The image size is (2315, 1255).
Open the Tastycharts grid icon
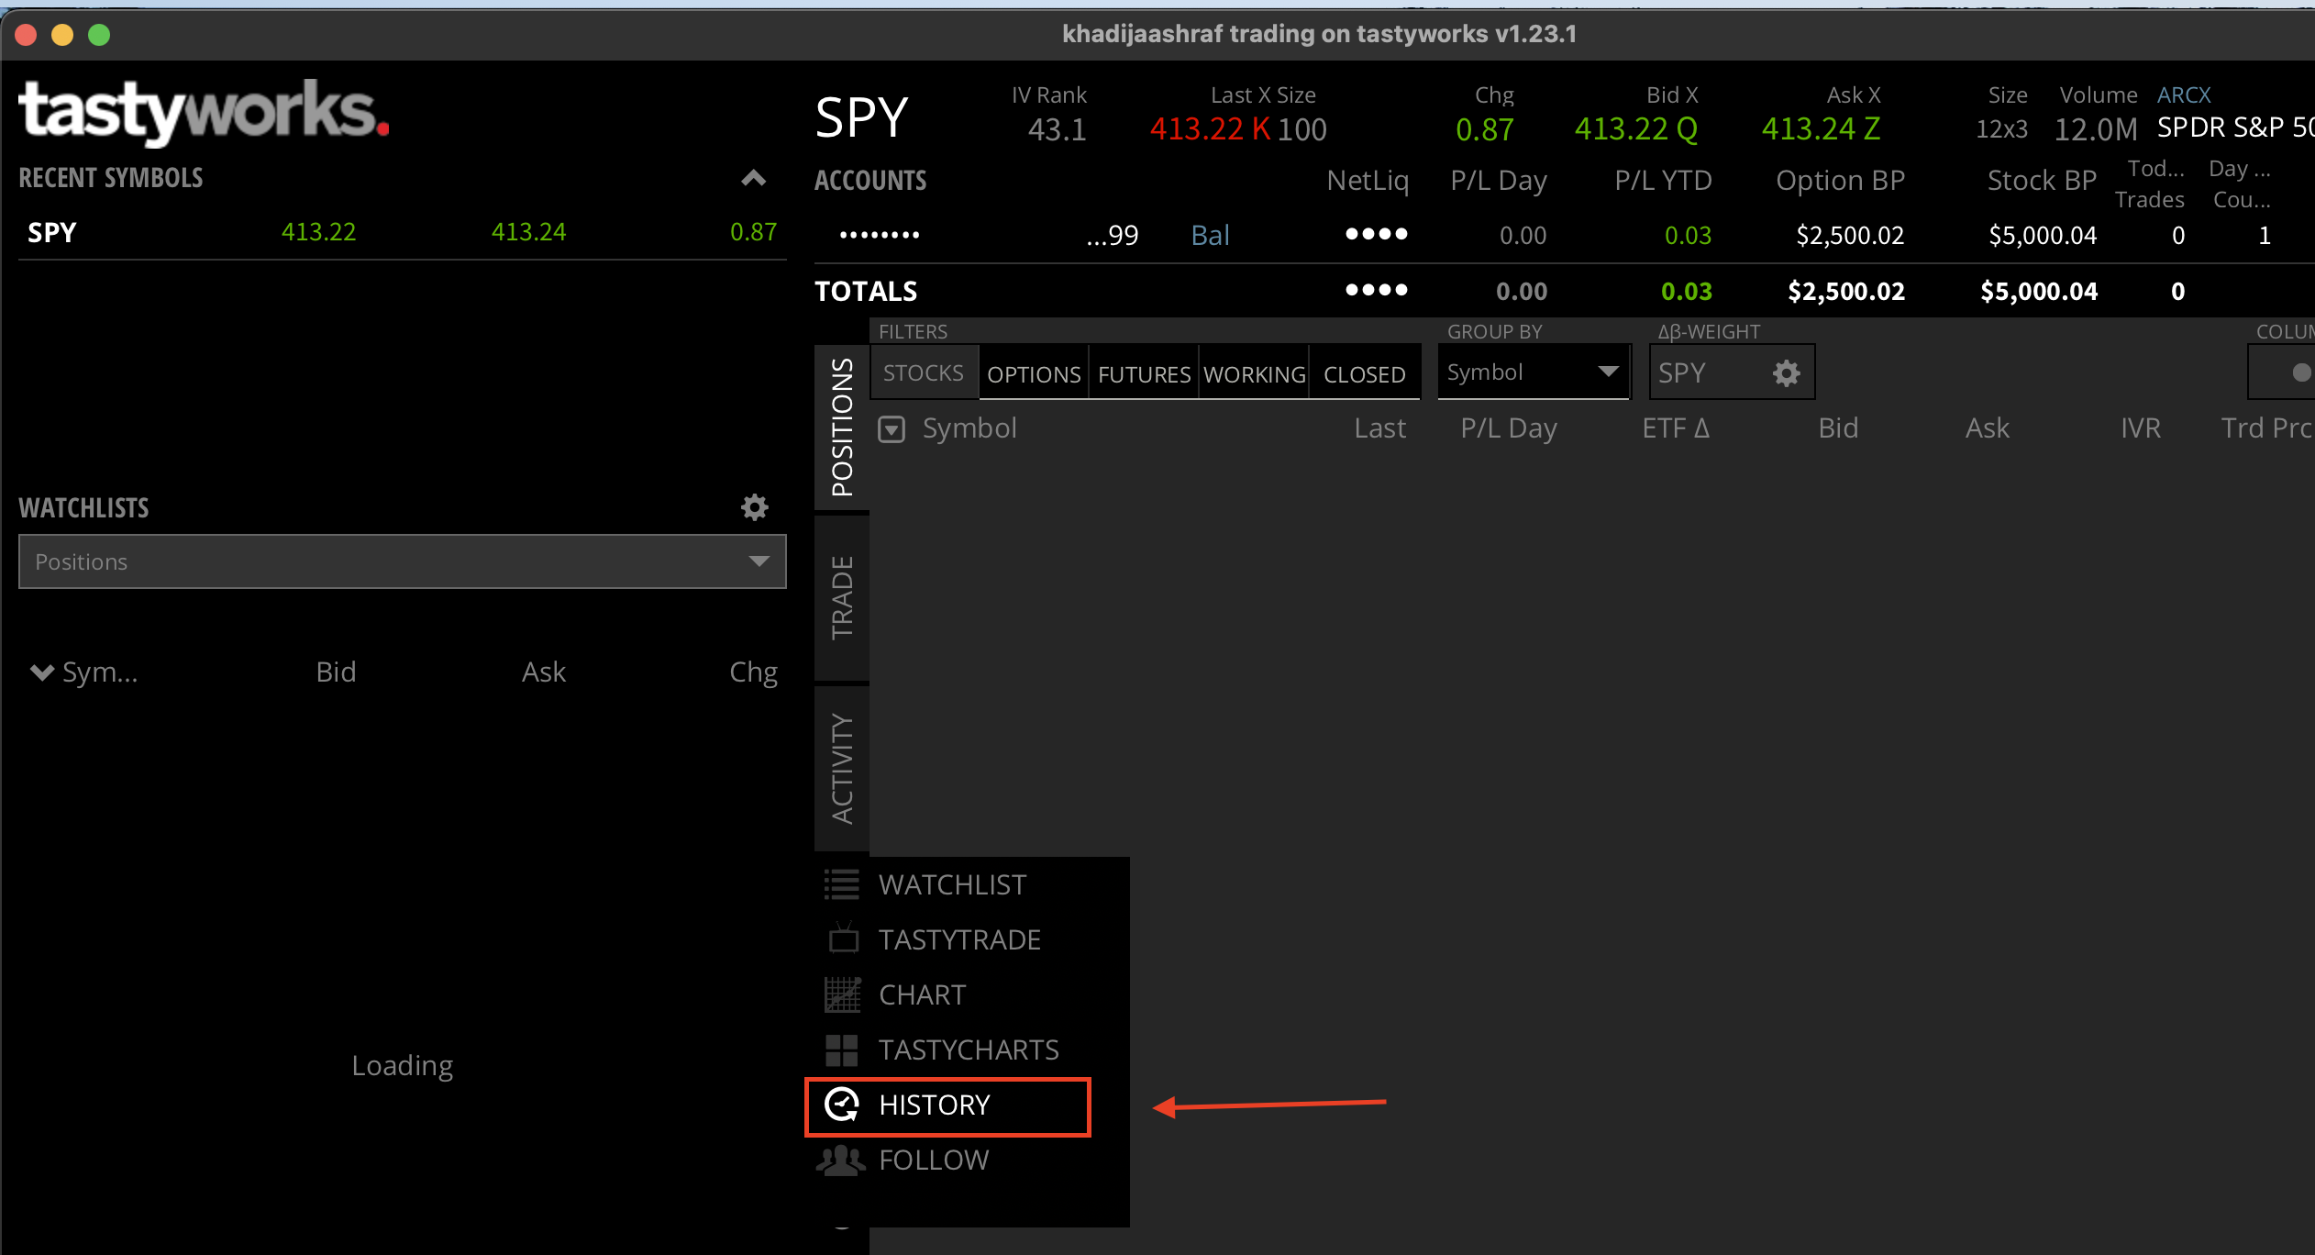(x=841, y=1050)
